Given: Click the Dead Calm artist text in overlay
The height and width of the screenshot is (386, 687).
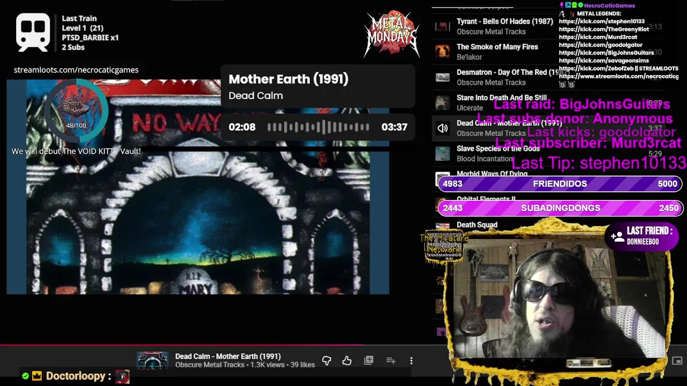Looking at the screenshot, I should click(x=255, y=95).
